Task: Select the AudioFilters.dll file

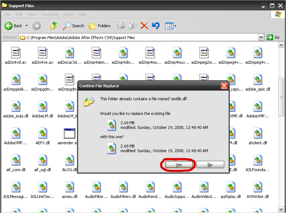Action: pyautogui.click(x=123, y=190)
